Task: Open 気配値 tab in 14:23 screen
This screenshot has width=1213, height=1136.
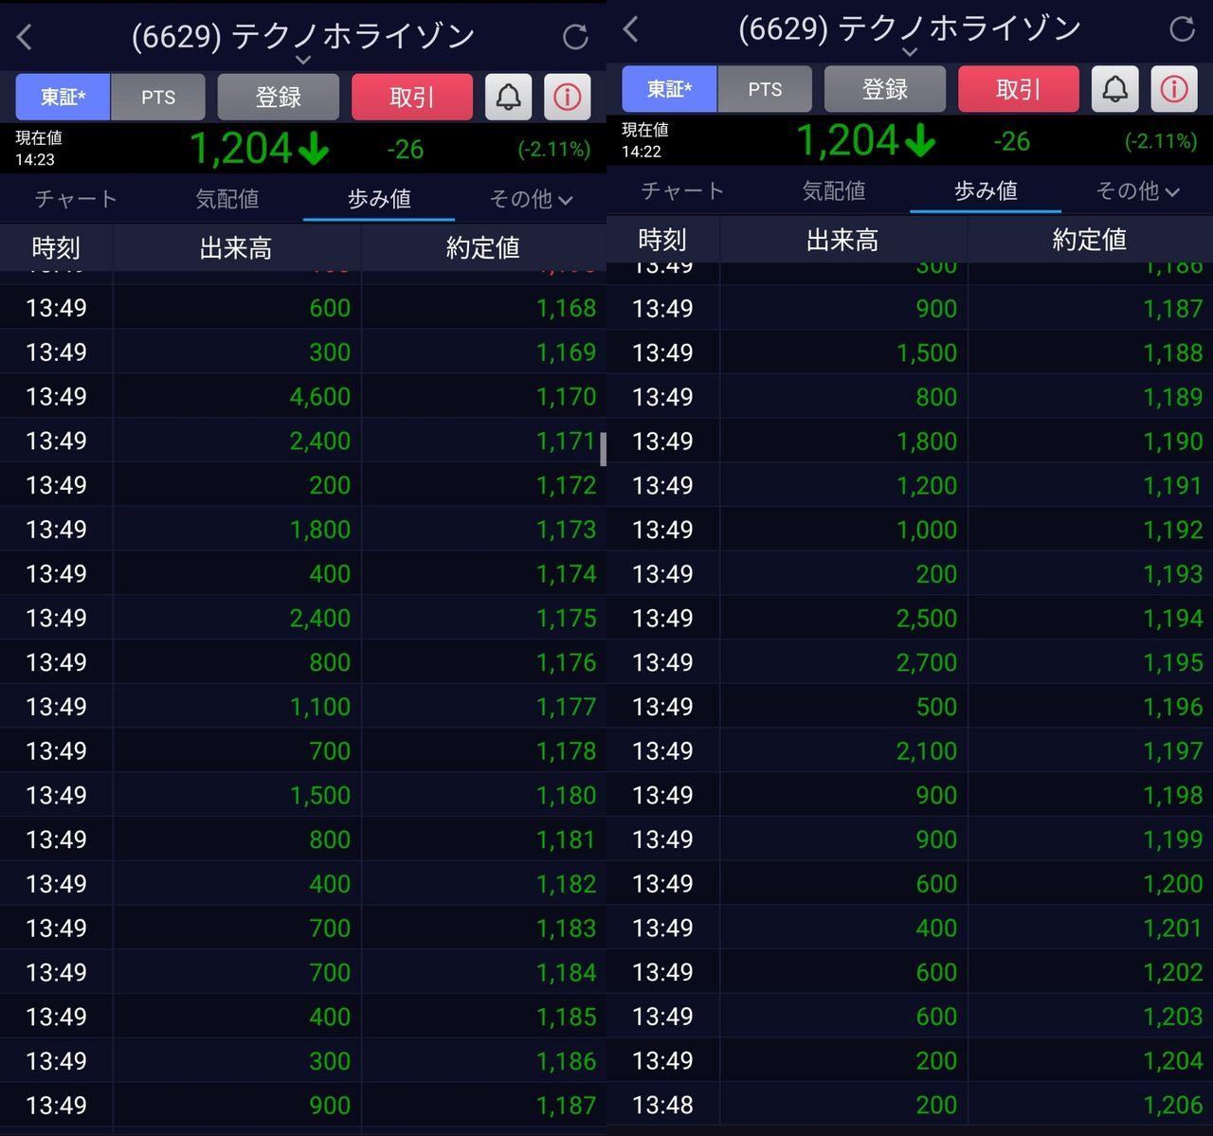Action: click(227, 199)
